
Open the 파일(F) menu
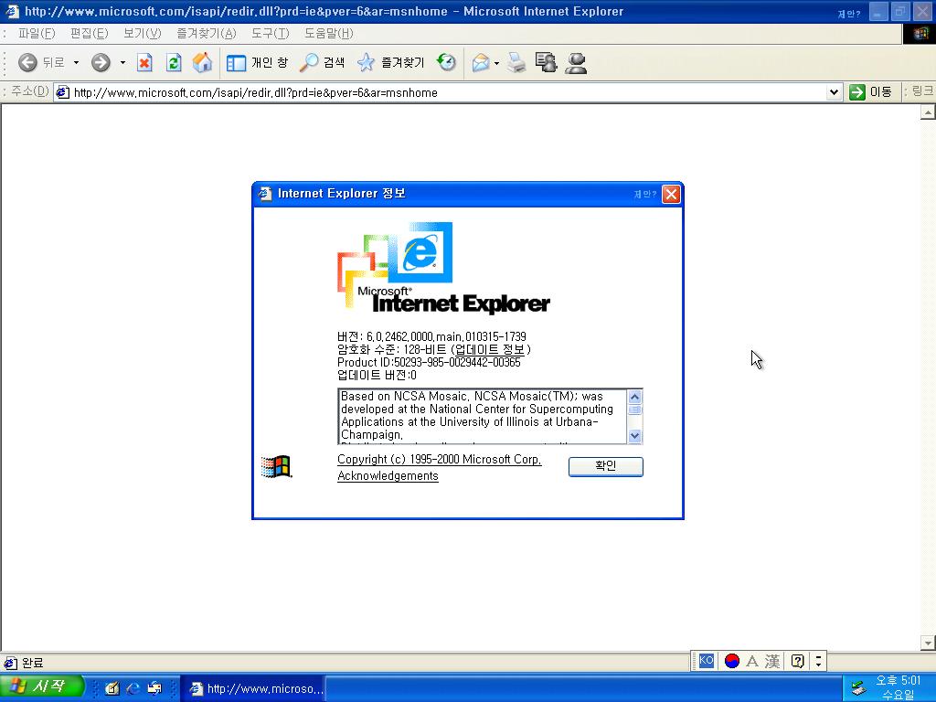(x=37, y=34)
